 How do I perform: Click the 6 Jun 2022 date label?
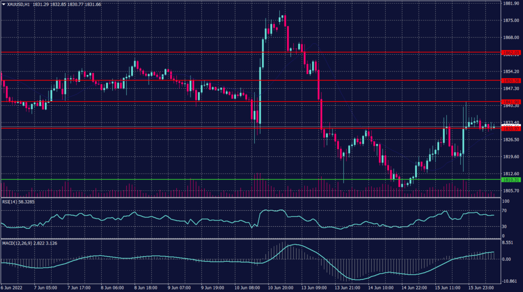coord(12,287)
